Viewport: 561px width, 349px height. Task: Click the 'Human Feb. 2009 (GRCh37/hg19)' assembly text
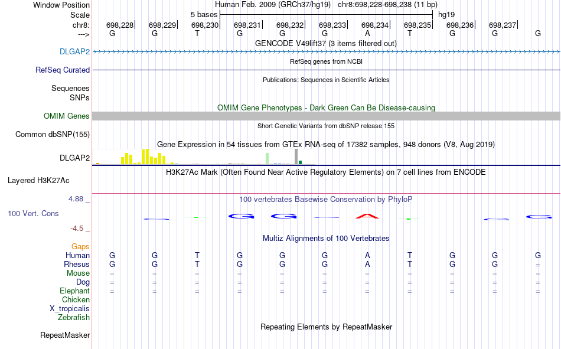point(273,5)
